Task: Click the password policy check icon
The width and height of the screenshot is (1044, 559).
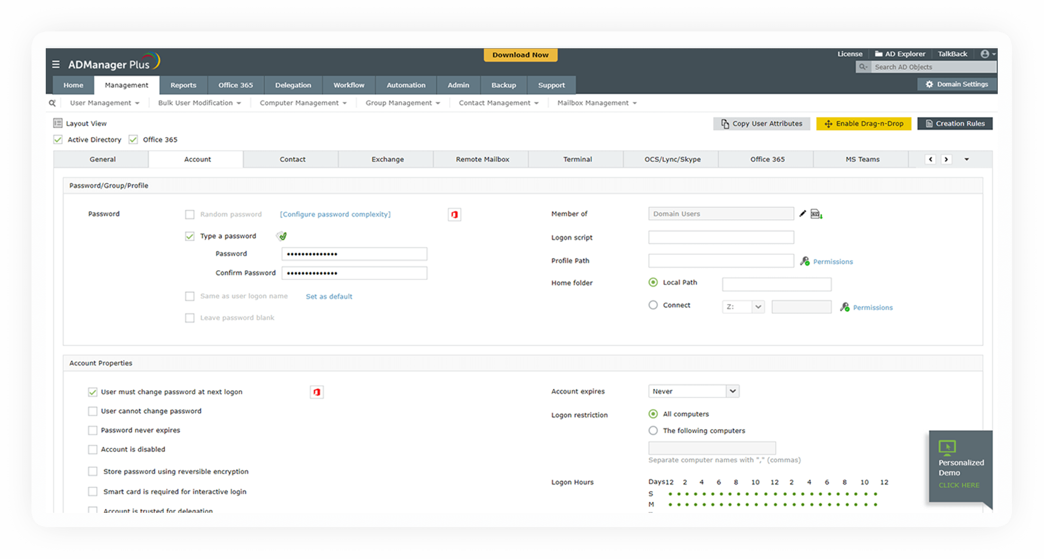Action: click(x=282, y=236)
